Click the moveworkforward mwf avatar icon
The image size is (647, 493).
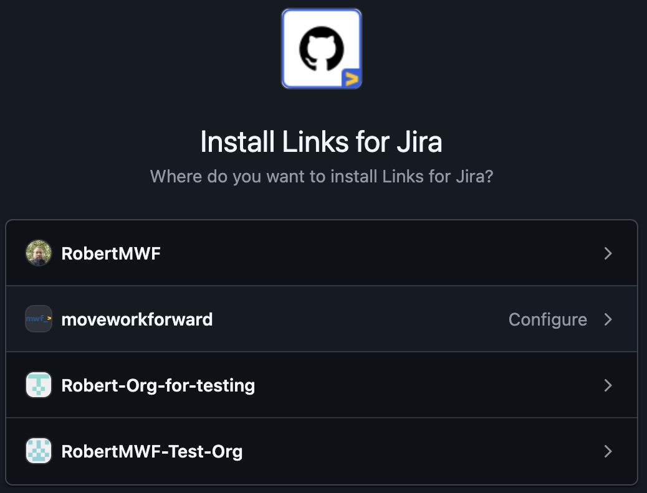[x=39, y=319]
